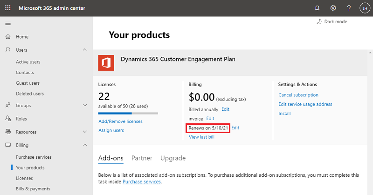Image resolution: width=373 pixels, height=195 pixels.
Task: Expand the Resources section chevron
Action: pos(84,132)
